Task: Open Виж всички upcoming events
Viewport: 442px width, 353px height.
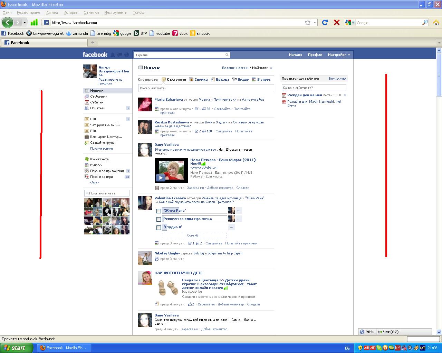Action: pyautogui.click(x=337, y=79)
